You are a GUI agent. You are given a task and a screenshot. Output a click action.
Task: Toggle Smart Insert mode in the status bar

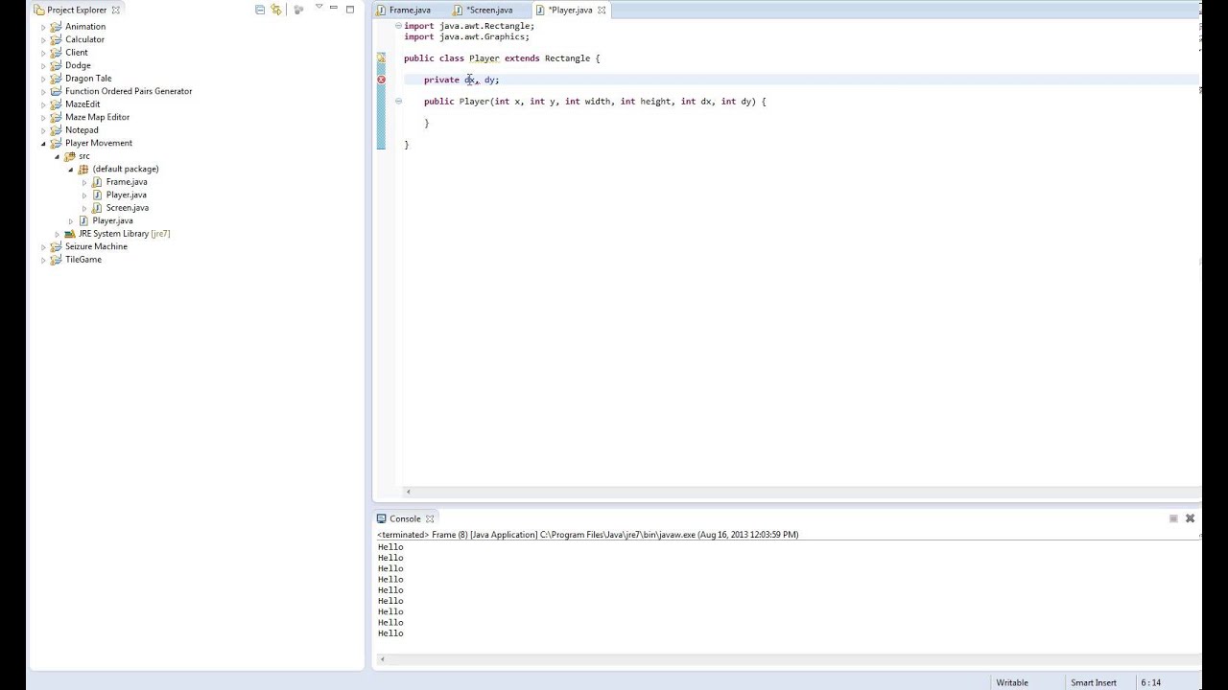coord(1094,681)
